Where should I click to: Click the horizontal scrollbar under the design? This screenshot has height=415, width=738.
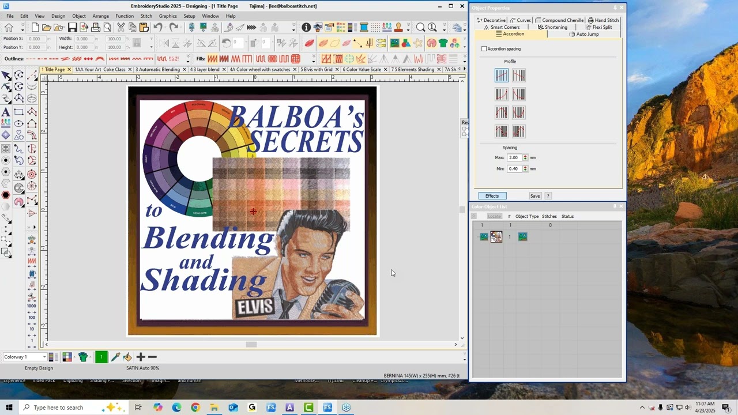pyautogui.click(x=251, y=345)
